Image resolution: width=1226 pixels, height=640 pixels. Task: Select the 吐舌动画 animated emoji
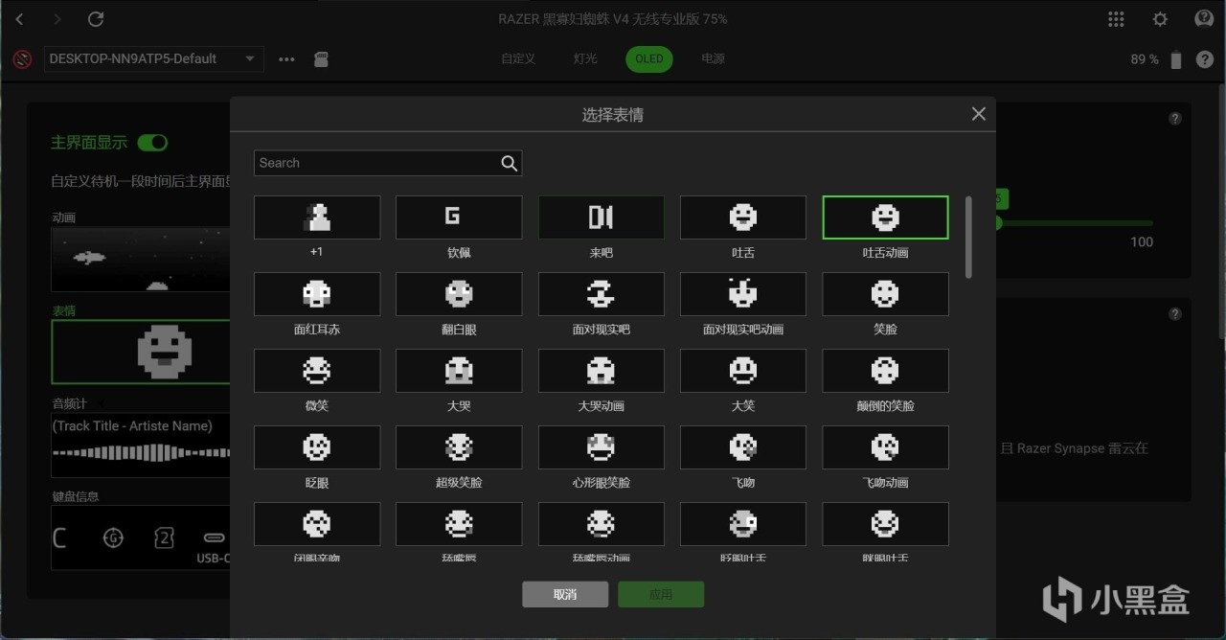885,217
